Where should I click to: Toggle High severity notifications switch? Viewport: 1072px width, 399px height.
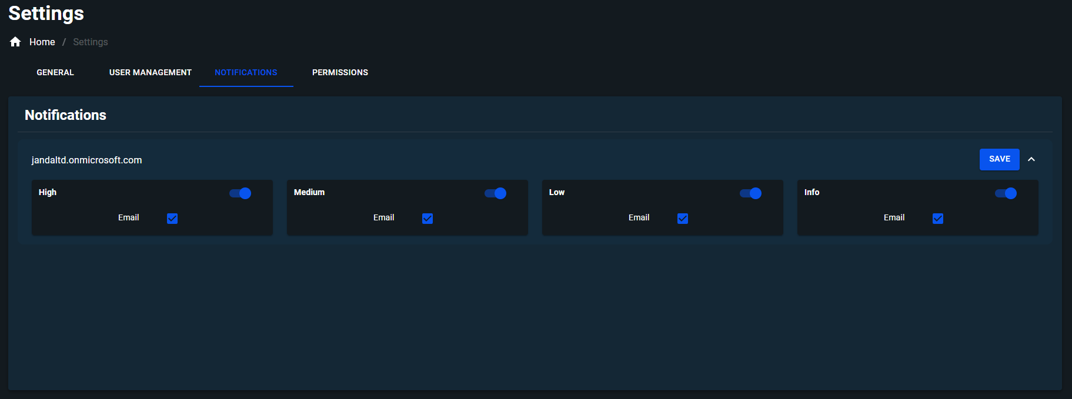(x=241, y=193)
